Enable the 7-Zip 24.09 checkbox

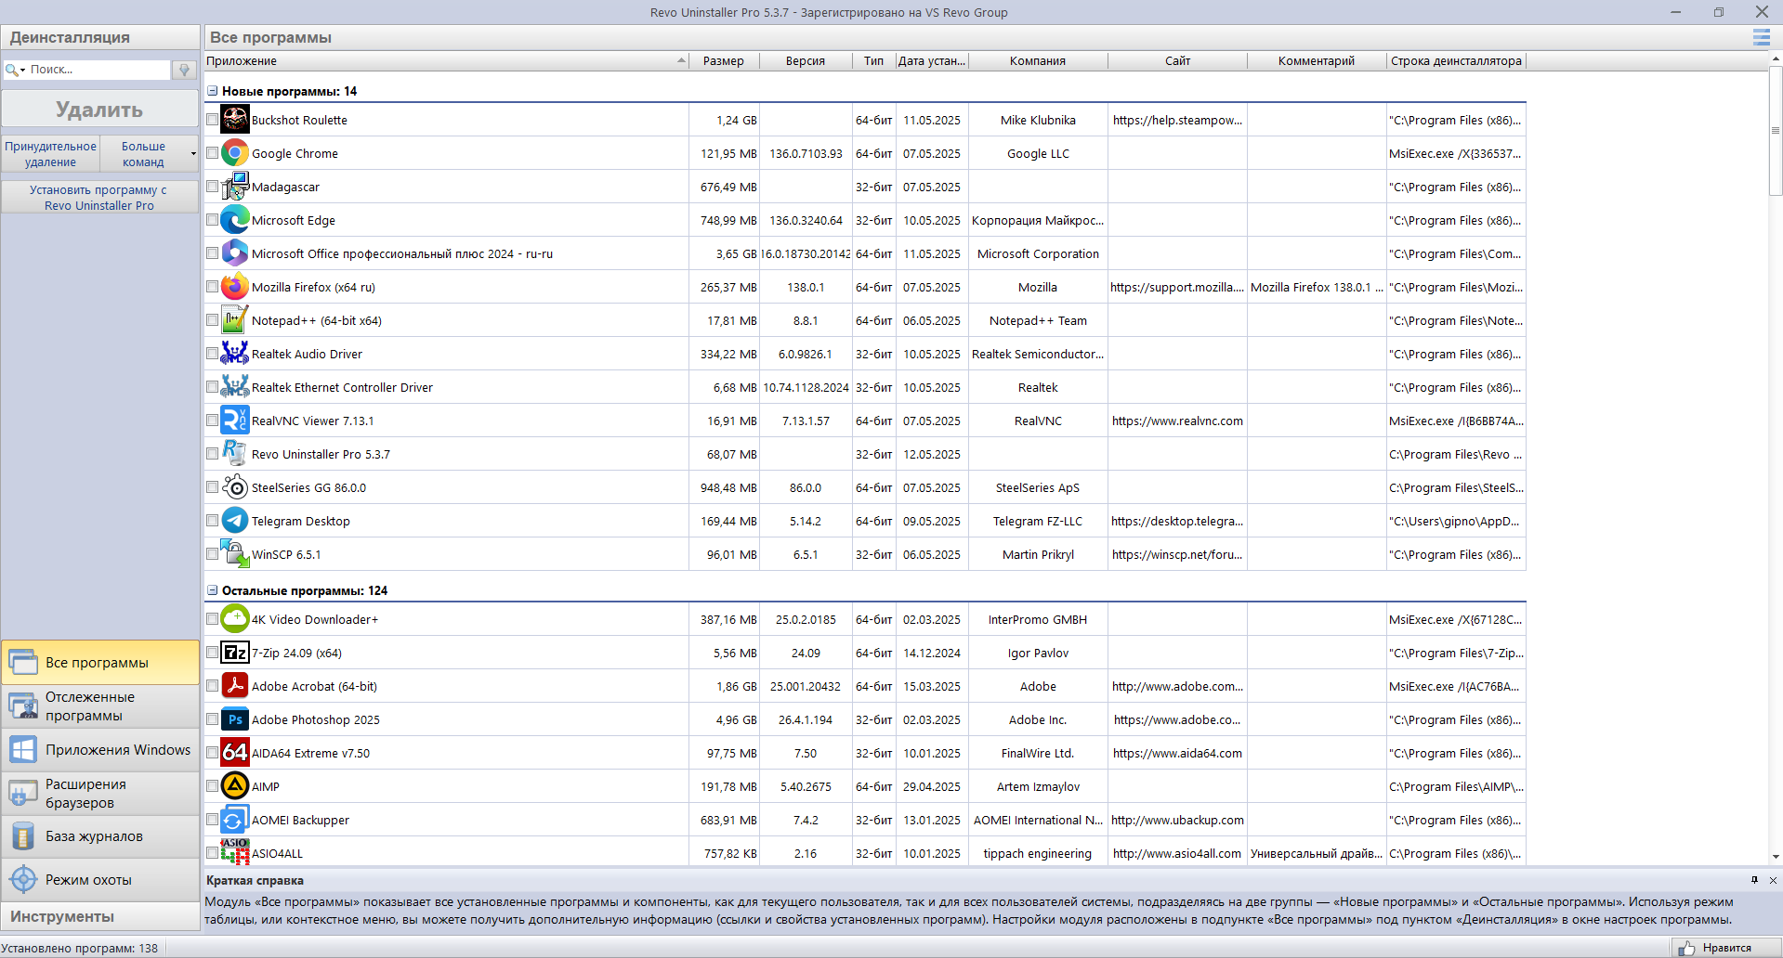(213, 653)
